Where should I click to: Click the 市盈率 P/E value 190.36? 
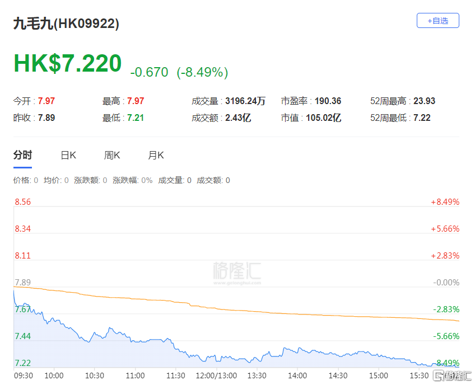coord(328,101)
